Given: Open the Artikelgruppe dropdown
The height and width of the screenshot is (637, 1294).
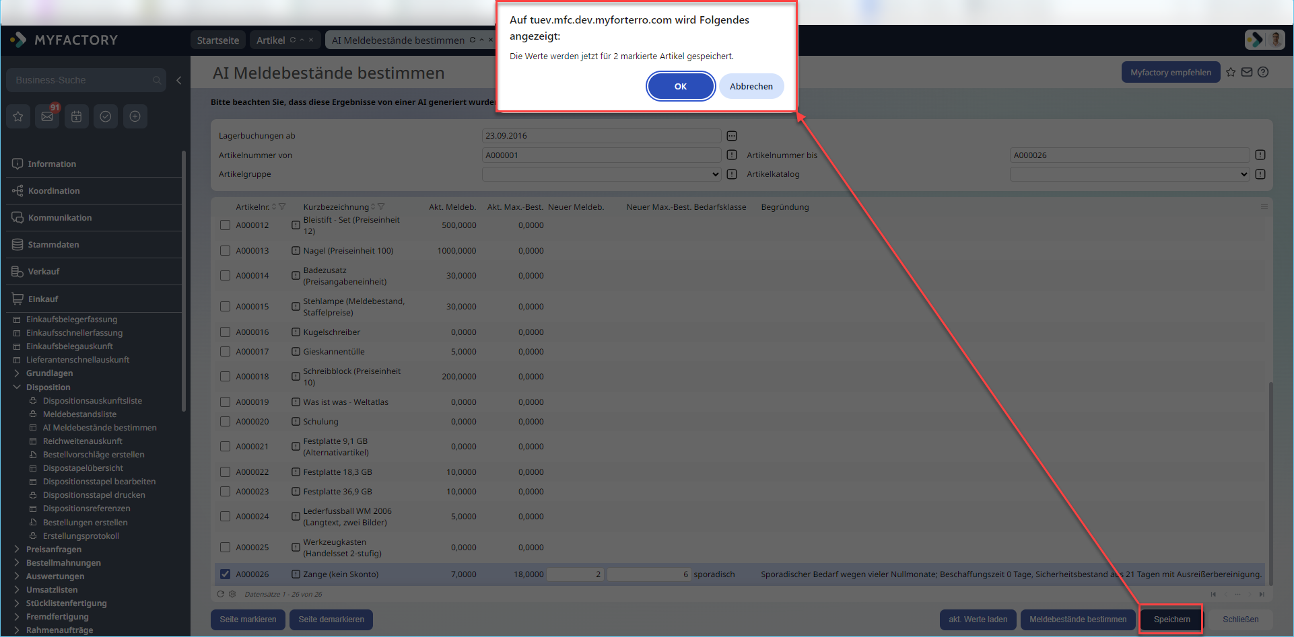Looking at the screenshot, I should 602,174.
